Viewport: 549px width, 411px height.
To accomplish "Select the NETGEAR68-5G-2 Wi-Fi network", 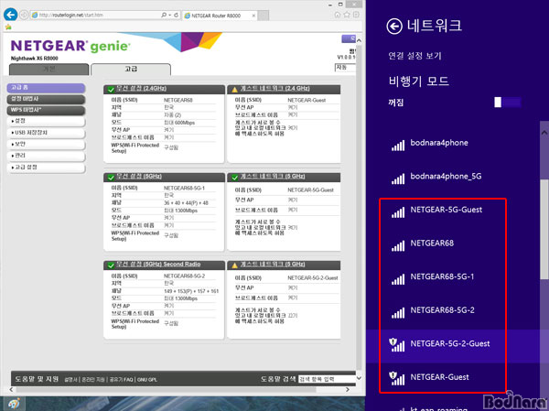I will coord(452,310).
